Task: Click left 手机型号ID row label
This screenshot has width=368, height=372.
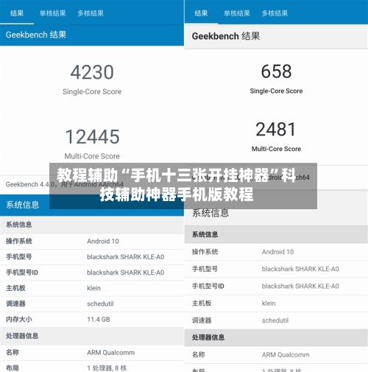Action: (22, 273)
